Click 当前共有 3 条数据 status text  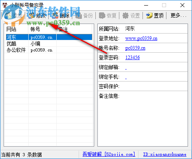coord(22,155)
